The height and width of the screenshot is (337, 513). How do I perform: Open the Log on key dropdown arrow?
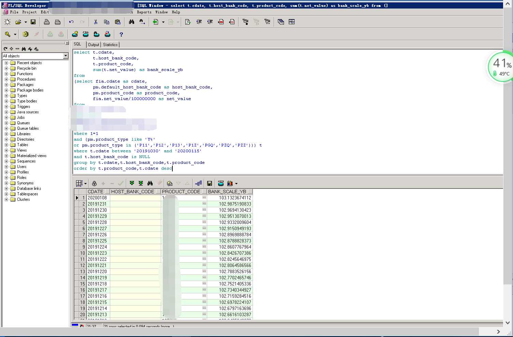pos(15,34)
